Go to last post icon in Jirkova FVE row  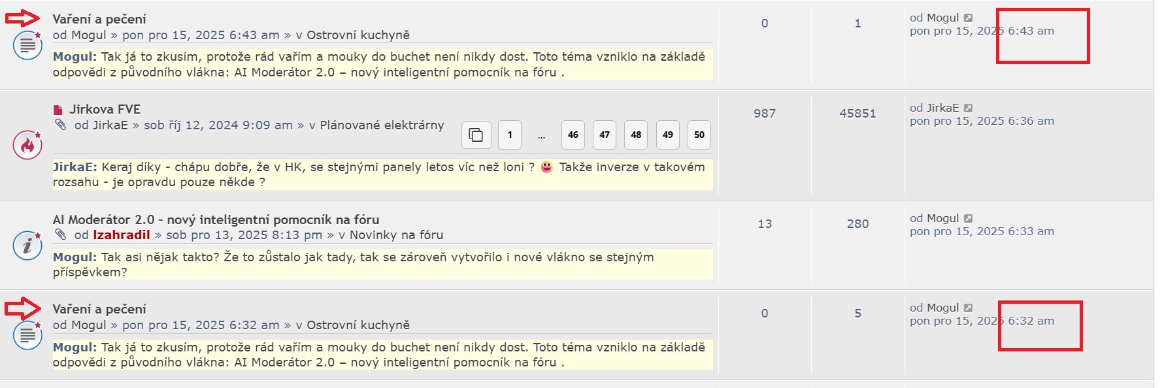click(969, 108)
